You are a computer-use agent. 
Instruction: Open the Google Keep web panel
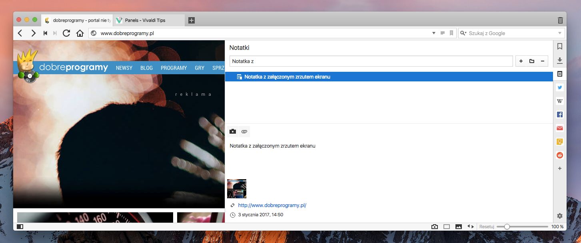coord(560,142)
